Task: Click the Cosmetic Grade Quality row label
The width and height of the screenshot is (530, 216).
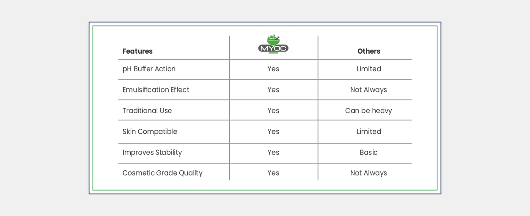Action: (162, 173)
